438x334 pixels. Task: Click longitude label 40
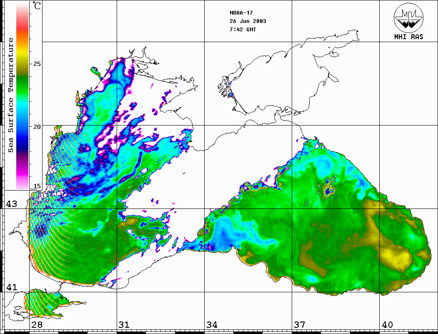pyautogui.click(x=387, y=324)
